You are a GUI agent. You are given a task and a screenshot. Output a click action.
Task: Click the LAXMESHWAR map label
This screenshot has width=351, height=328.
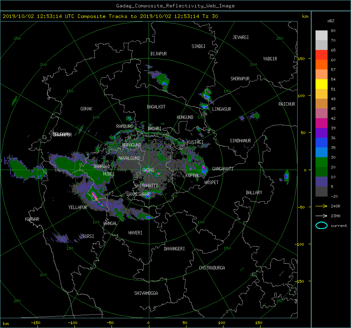point(138,194)
